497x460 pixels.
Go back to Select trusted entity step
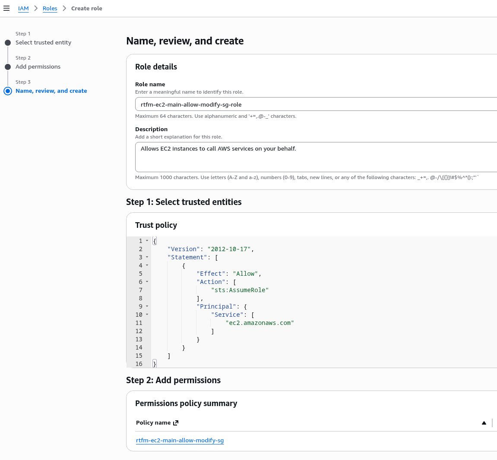click(43, 43)
